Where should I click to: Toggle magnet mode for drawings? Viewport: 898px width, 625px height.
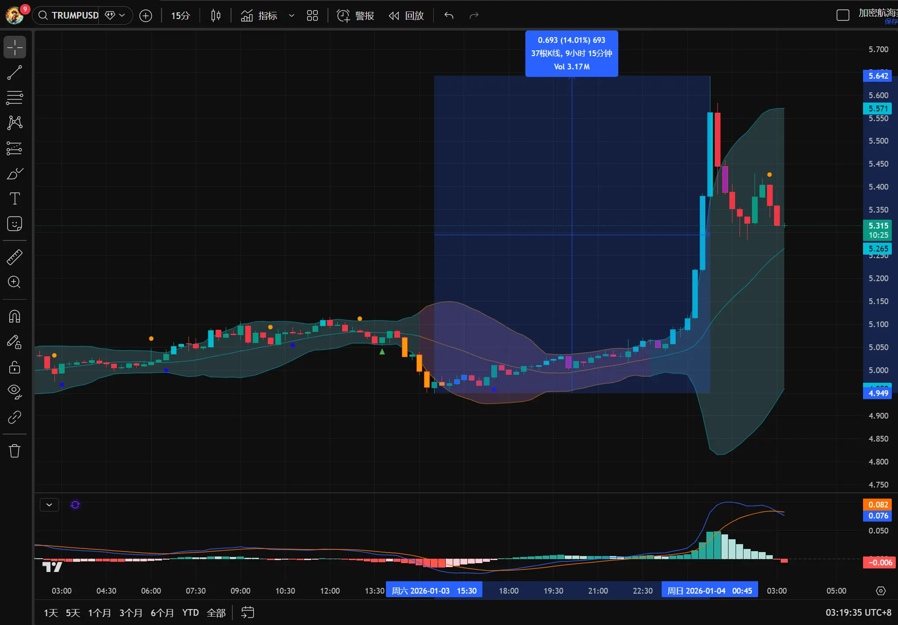[x=15, y=316]
